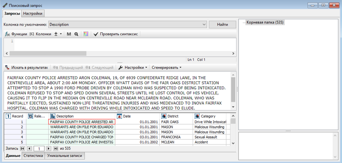Select the cell FAIRFAX COUNTY POLICE ARE INVESTIG

coord(82,142)
